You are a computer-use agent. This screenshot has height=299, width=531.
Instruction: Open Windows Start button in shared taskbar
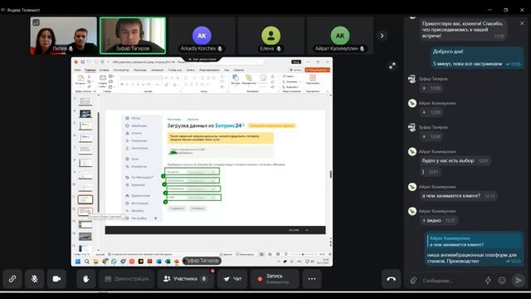coord(77,262)
